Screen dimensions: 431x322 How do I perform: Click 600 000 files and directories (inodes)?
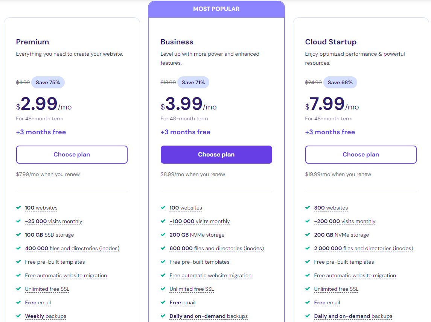[216, 249]
